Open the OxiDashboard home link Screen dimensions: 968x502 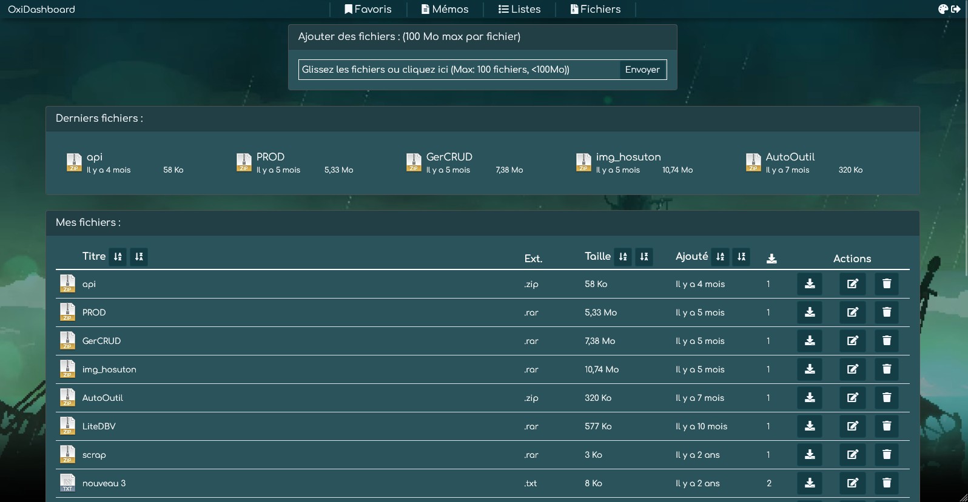(41, 9)
